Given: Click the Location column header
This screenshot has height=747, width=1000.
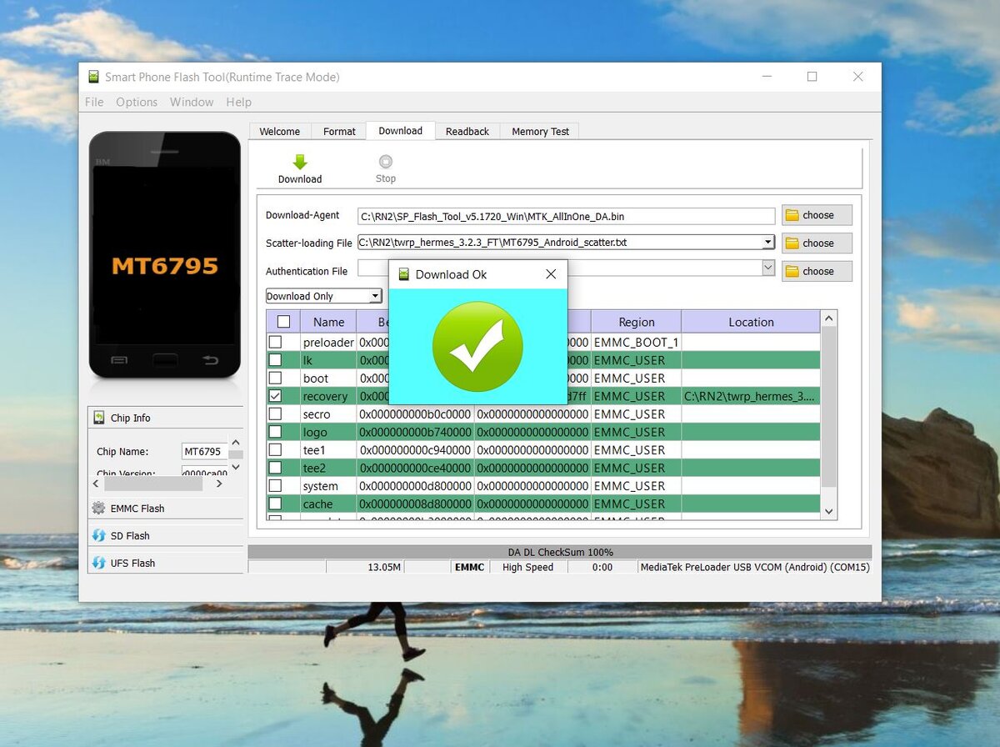Looking at the screenshot, I should click(751, 322).
